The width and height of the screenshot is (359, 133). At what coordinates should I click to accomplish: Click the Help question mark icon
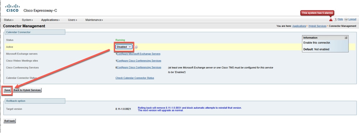click(x=335, y=19)
